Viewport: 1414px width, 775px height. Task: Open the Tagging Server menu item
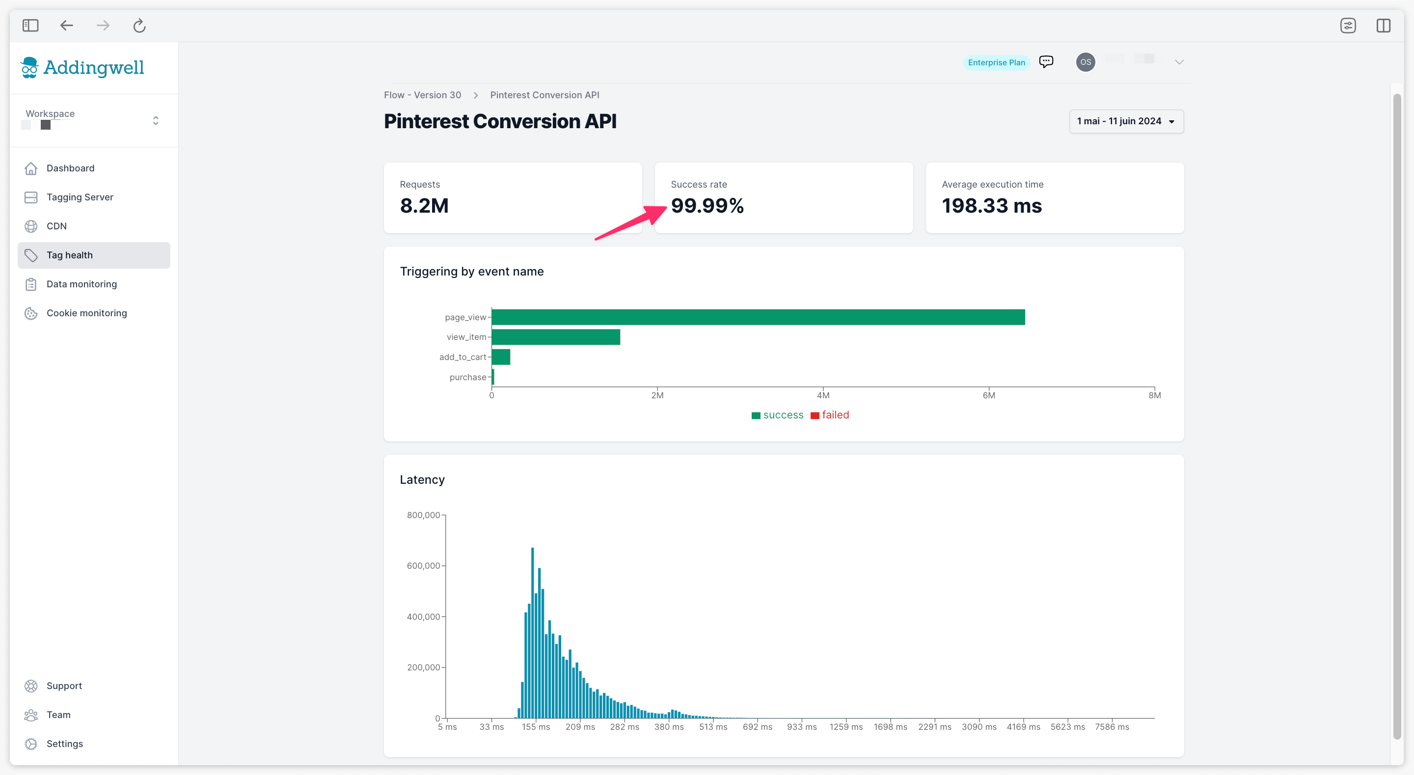pos(94,197)
